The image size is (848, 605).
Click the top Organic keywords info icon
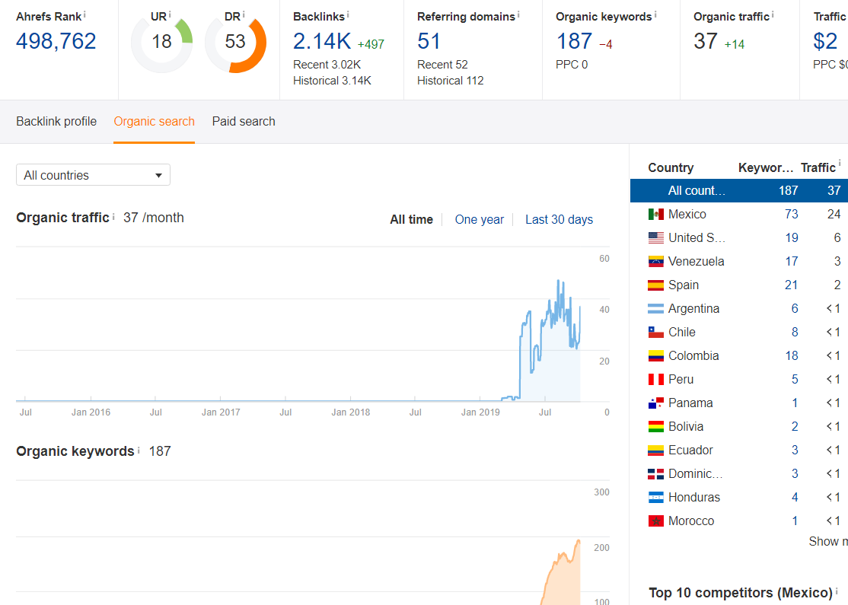pos(655,14)
